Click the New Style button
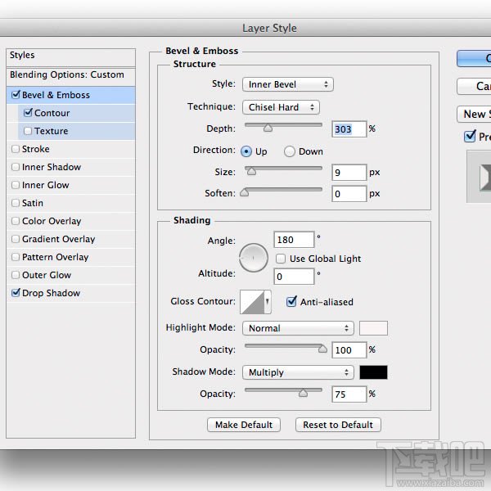The image size is (491, 491). (x=474, y=114)
